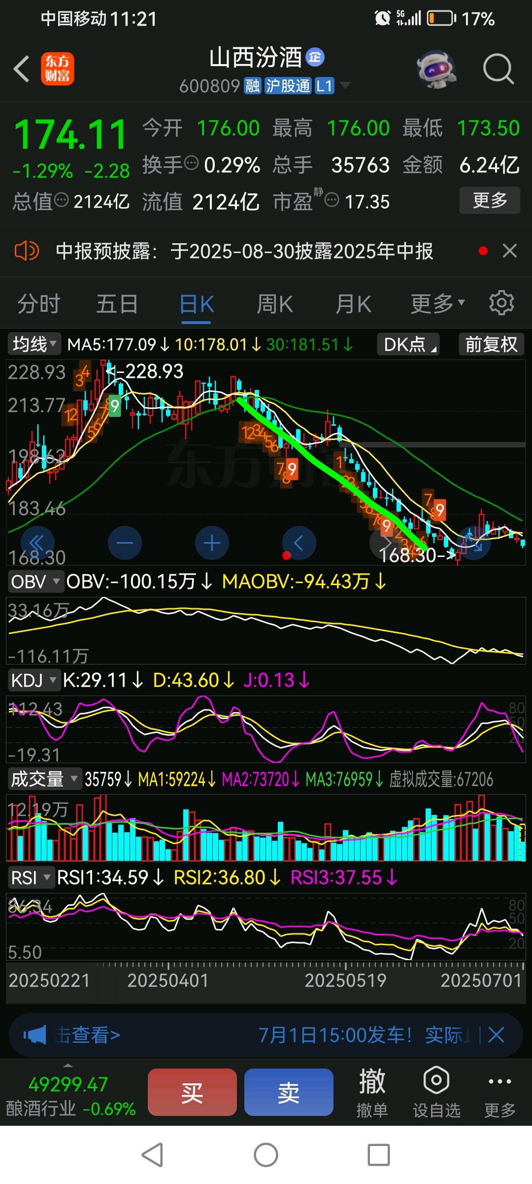Tap 设自选 add to watchlist icon
Image resolution: width=532 pixels, height=1184 pixels.
[436, 1093]
